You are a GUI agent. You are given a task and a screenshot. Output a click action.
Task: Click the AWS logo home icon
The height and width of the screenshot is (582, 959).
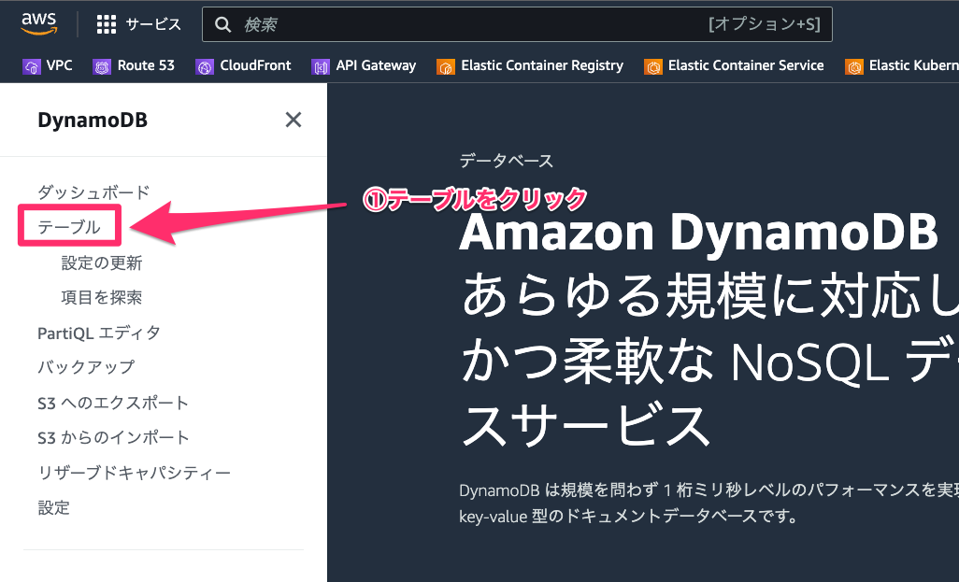(39, 24)
